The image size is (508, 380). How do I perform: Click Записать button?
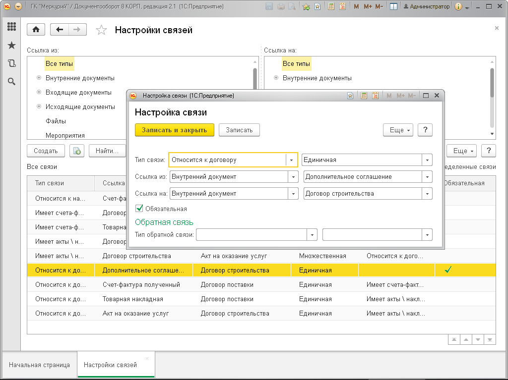point(239,130)
